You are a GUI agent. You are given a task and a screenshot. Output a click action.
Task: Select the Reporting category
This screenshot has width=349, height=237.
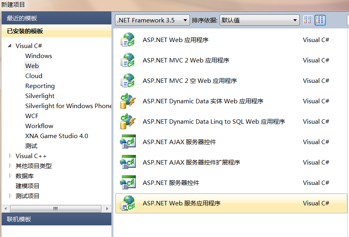tap(40, 86)
